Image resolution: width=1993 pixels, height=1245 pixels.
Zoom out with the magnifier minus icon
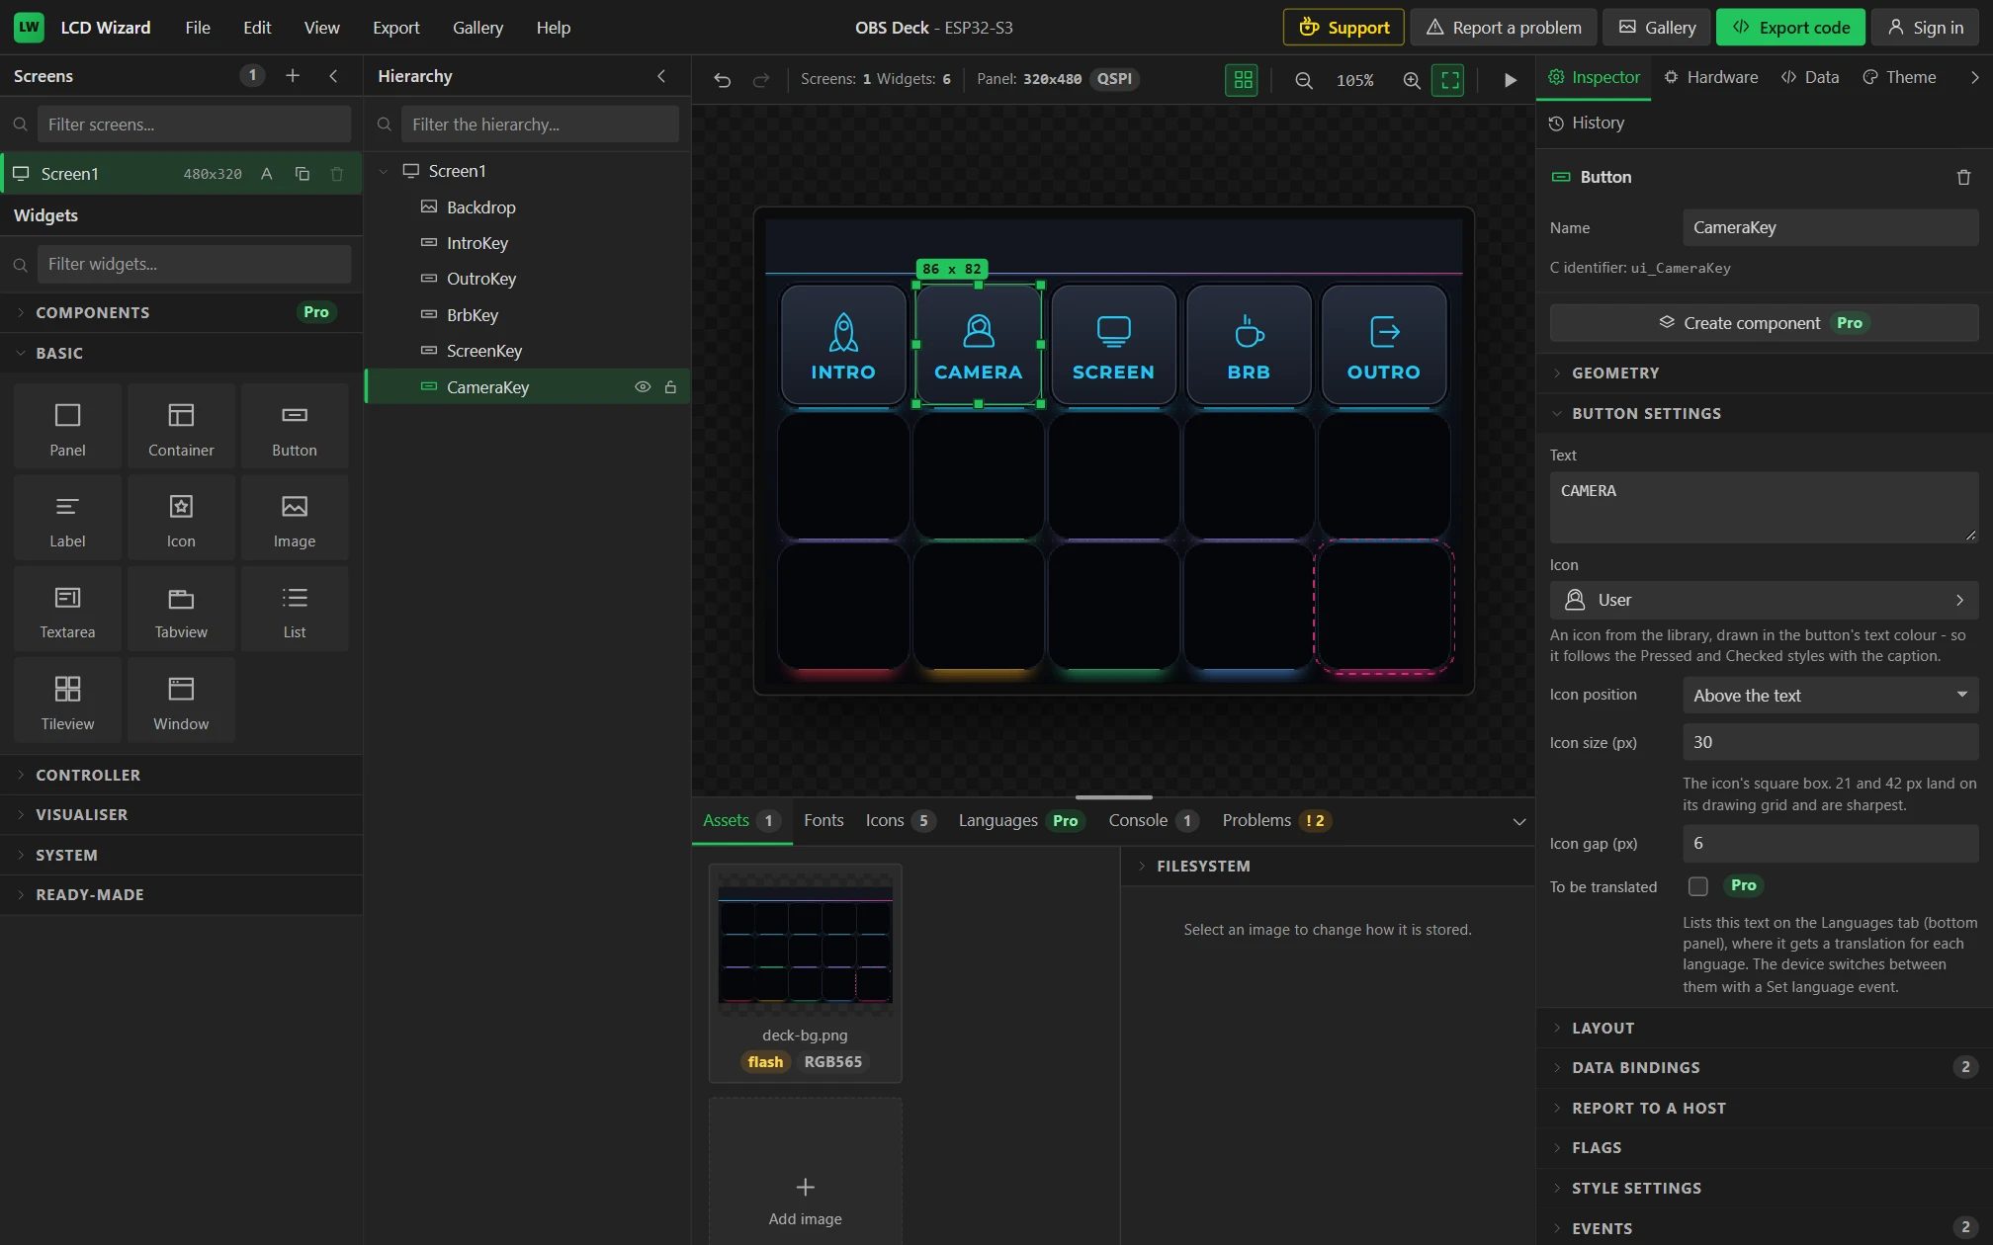pyautogui.click(x=1304, y=80)
